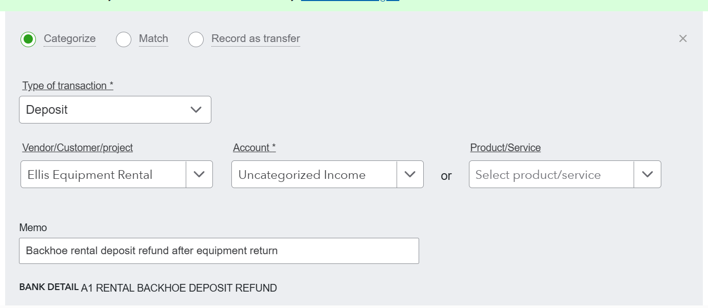The image size is (708, 308).
Task: Click the Type of transaction label
Action: click(x=68, y=86)
